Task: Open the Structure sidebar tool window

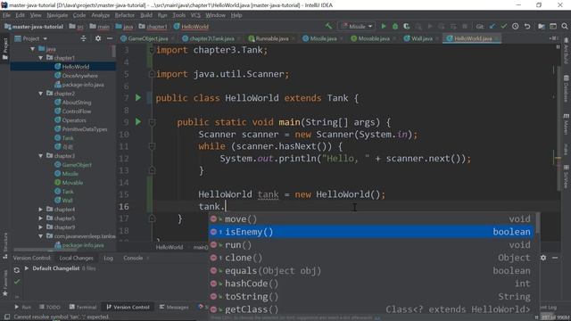Action: click(5, 245)
